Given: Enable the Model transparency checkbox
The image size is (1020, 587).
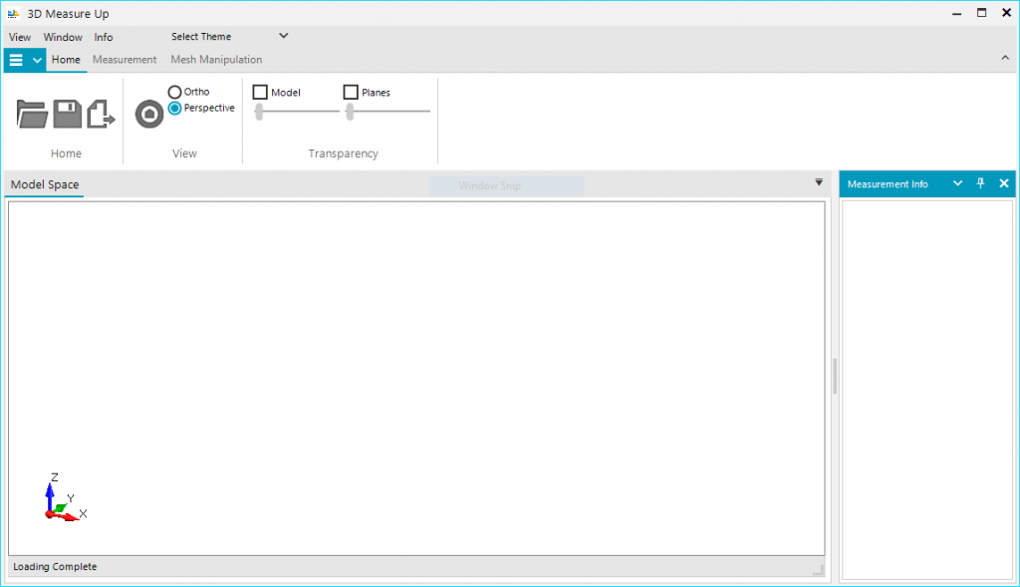Looking at the screenshot, I should (x=261, y=93).
